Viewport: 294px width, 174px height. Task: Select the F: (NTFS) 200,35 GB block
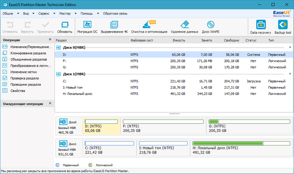(x=163, y=126)
